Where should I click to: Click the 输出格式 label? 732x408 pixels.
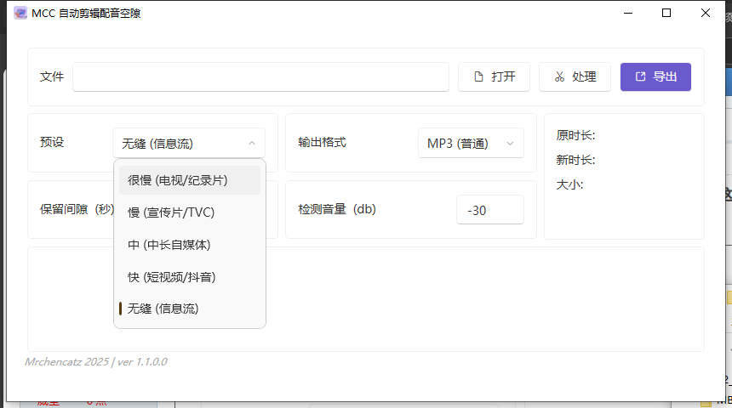[322, 142]
